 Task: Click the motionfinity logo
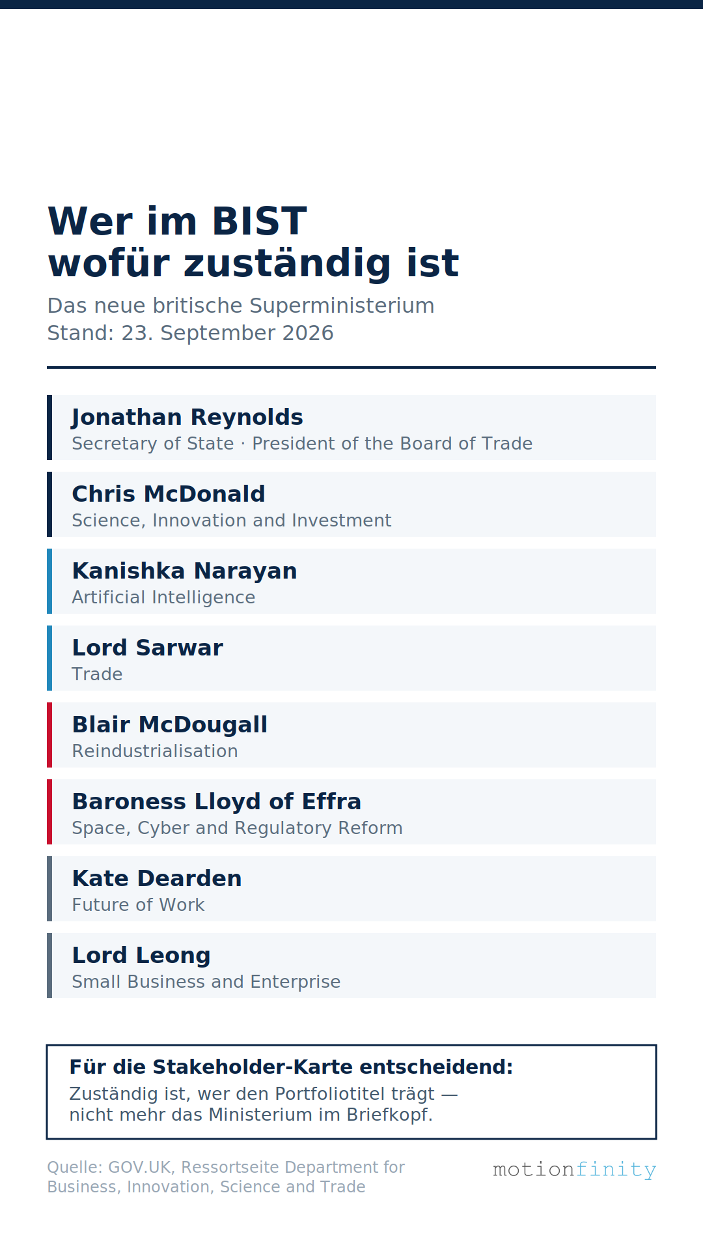(574, 1170)
